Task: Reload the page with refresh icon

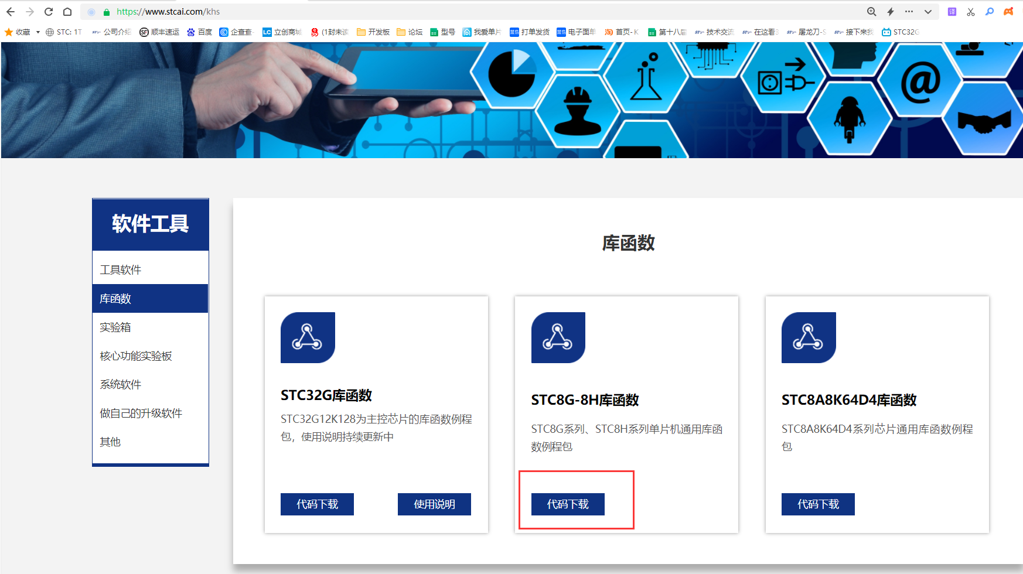Action: [x=49, y=12]
